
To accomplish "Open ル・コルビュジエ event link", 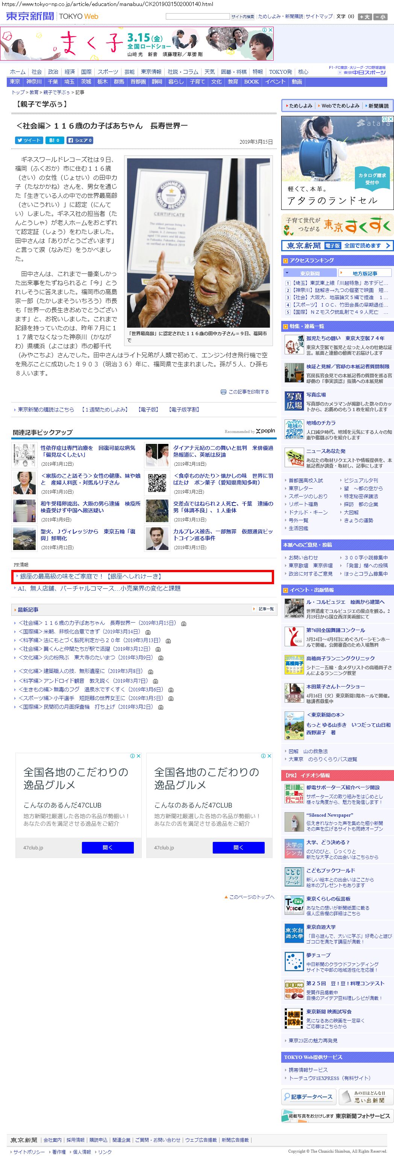I will tap(346, 602).
